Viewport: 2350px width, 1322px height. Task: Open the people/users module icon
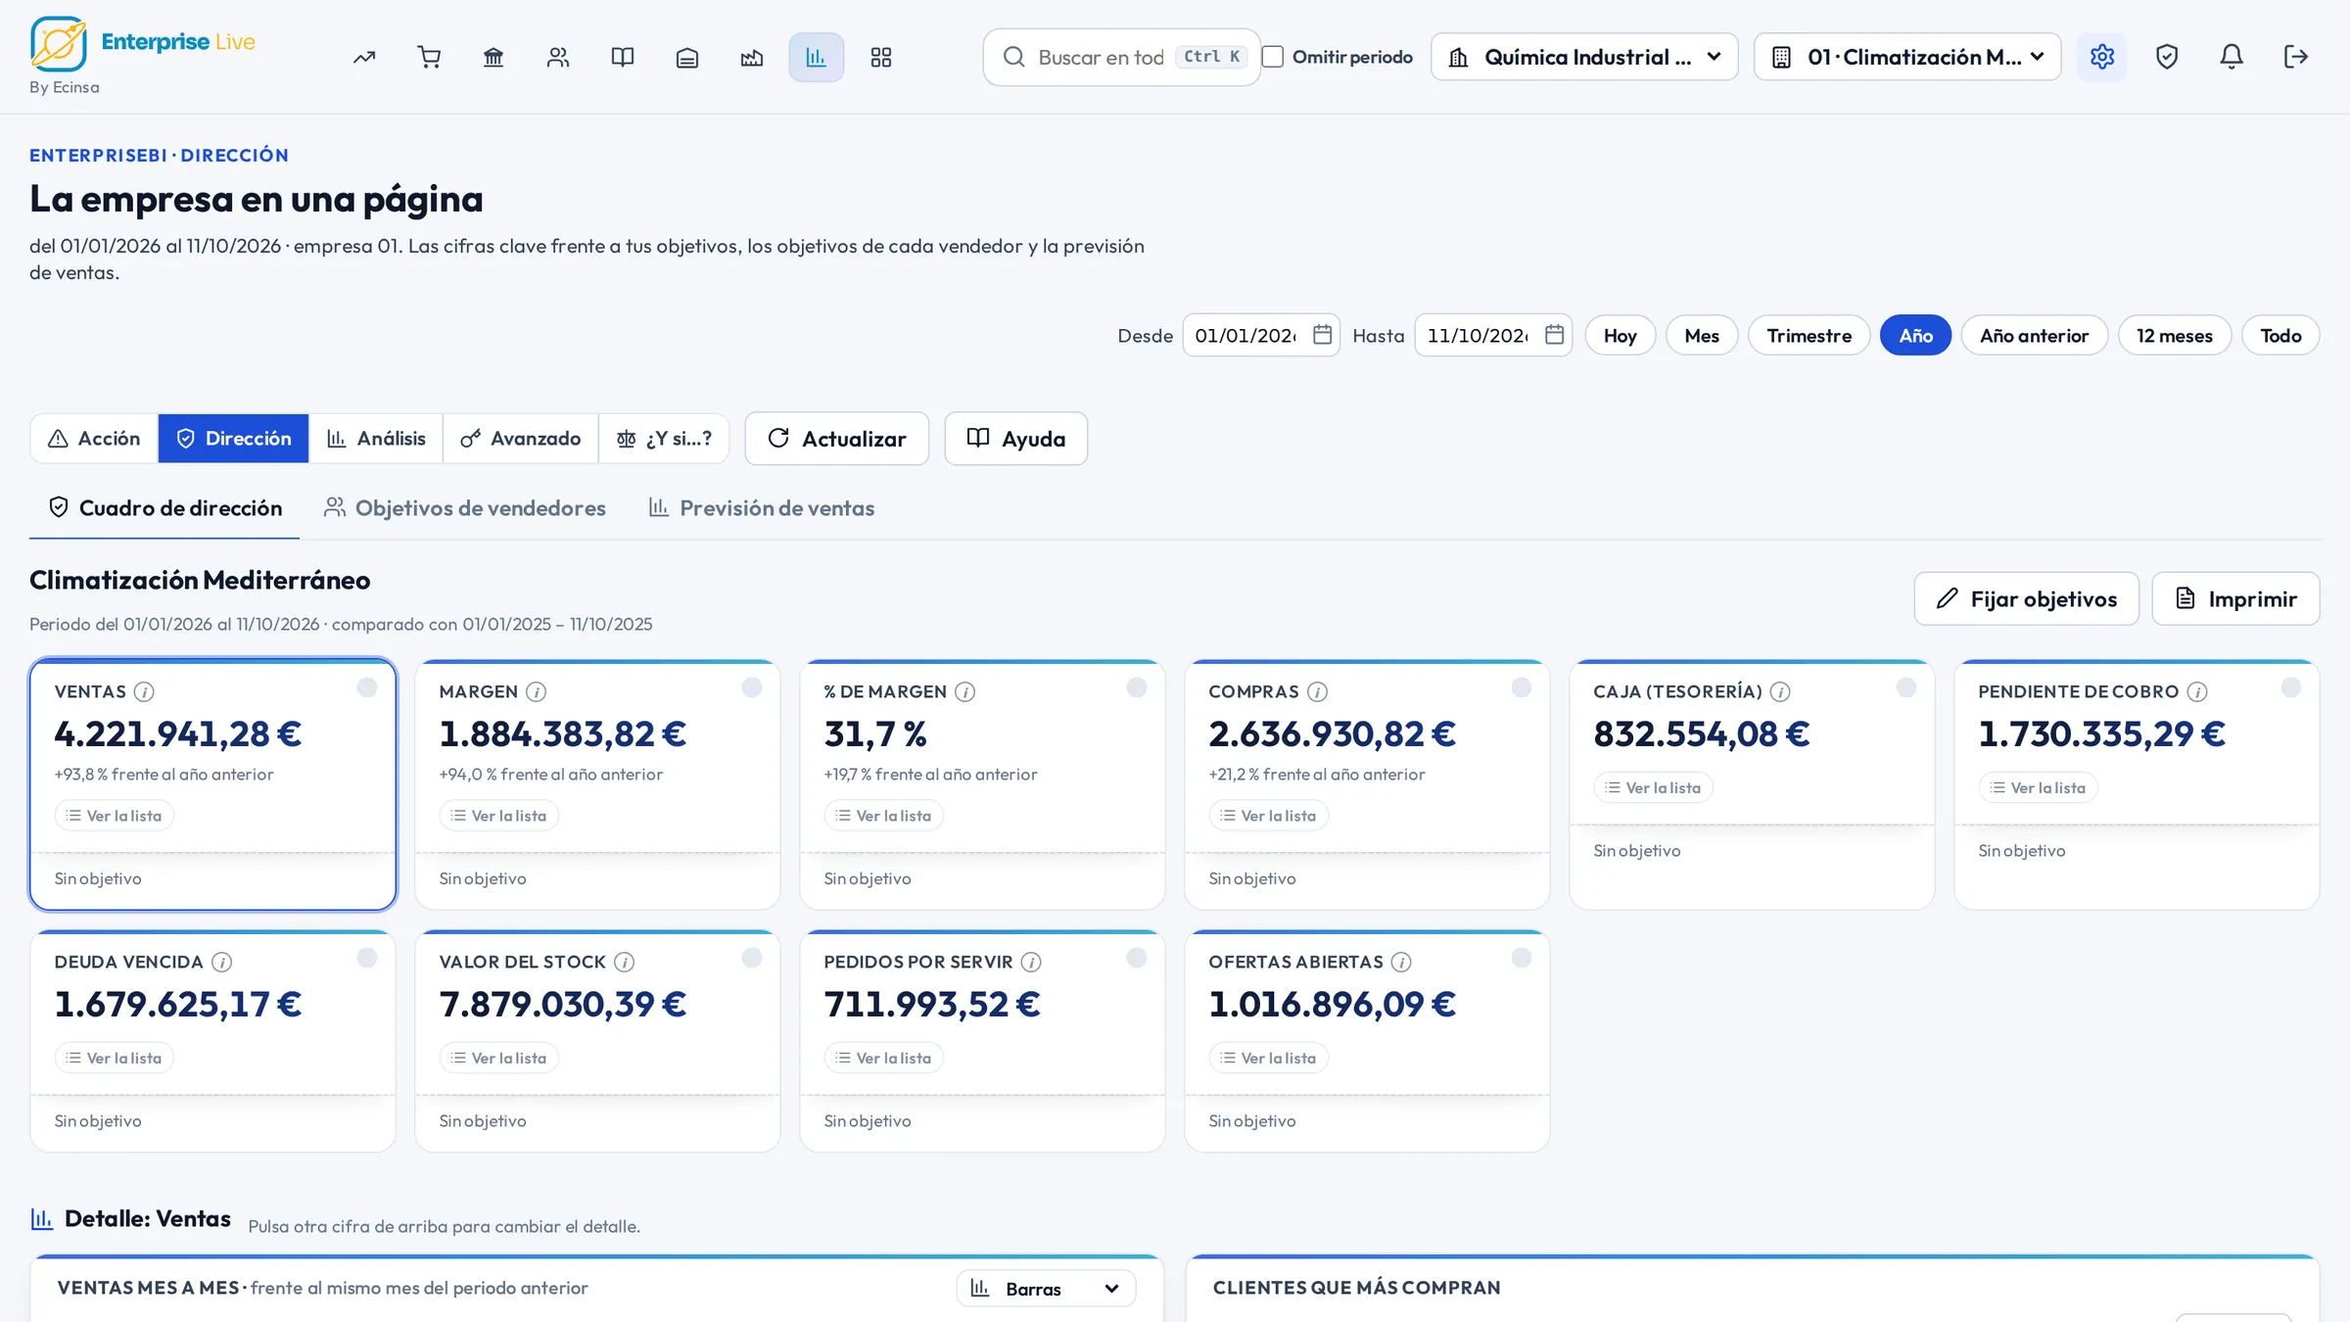(x=558, y=57)
